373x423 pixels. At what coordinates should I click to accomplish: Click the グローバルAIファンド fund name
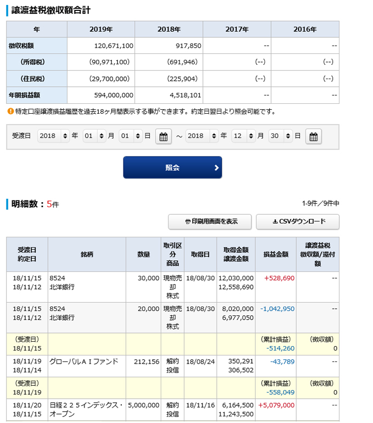coord(84,362)
